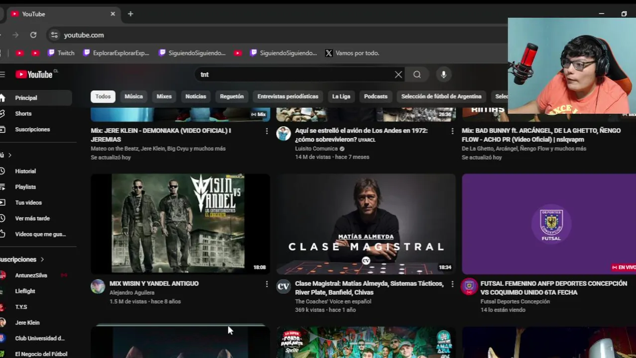636x358 pixels.
Task: Start voice search with microphone icon
Action: tap(443, 75)
